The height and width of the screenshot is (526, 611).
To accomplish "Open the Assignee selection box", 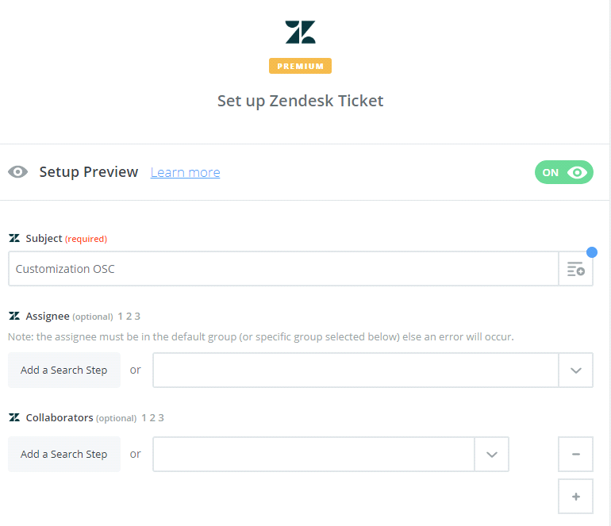I will 355,371.
